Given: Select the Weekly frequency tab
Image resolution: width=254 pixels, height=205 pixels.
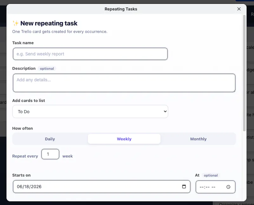Looking at the screenshot, I should [x=124, y=139].
